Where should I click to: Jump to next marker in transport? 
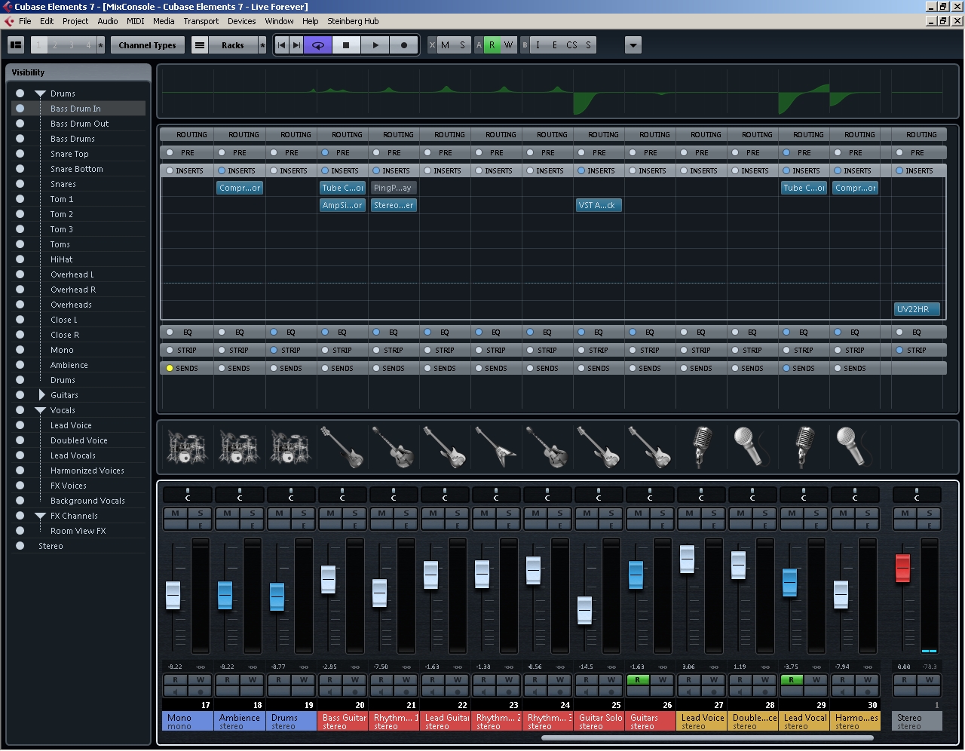tap(296, 45)
